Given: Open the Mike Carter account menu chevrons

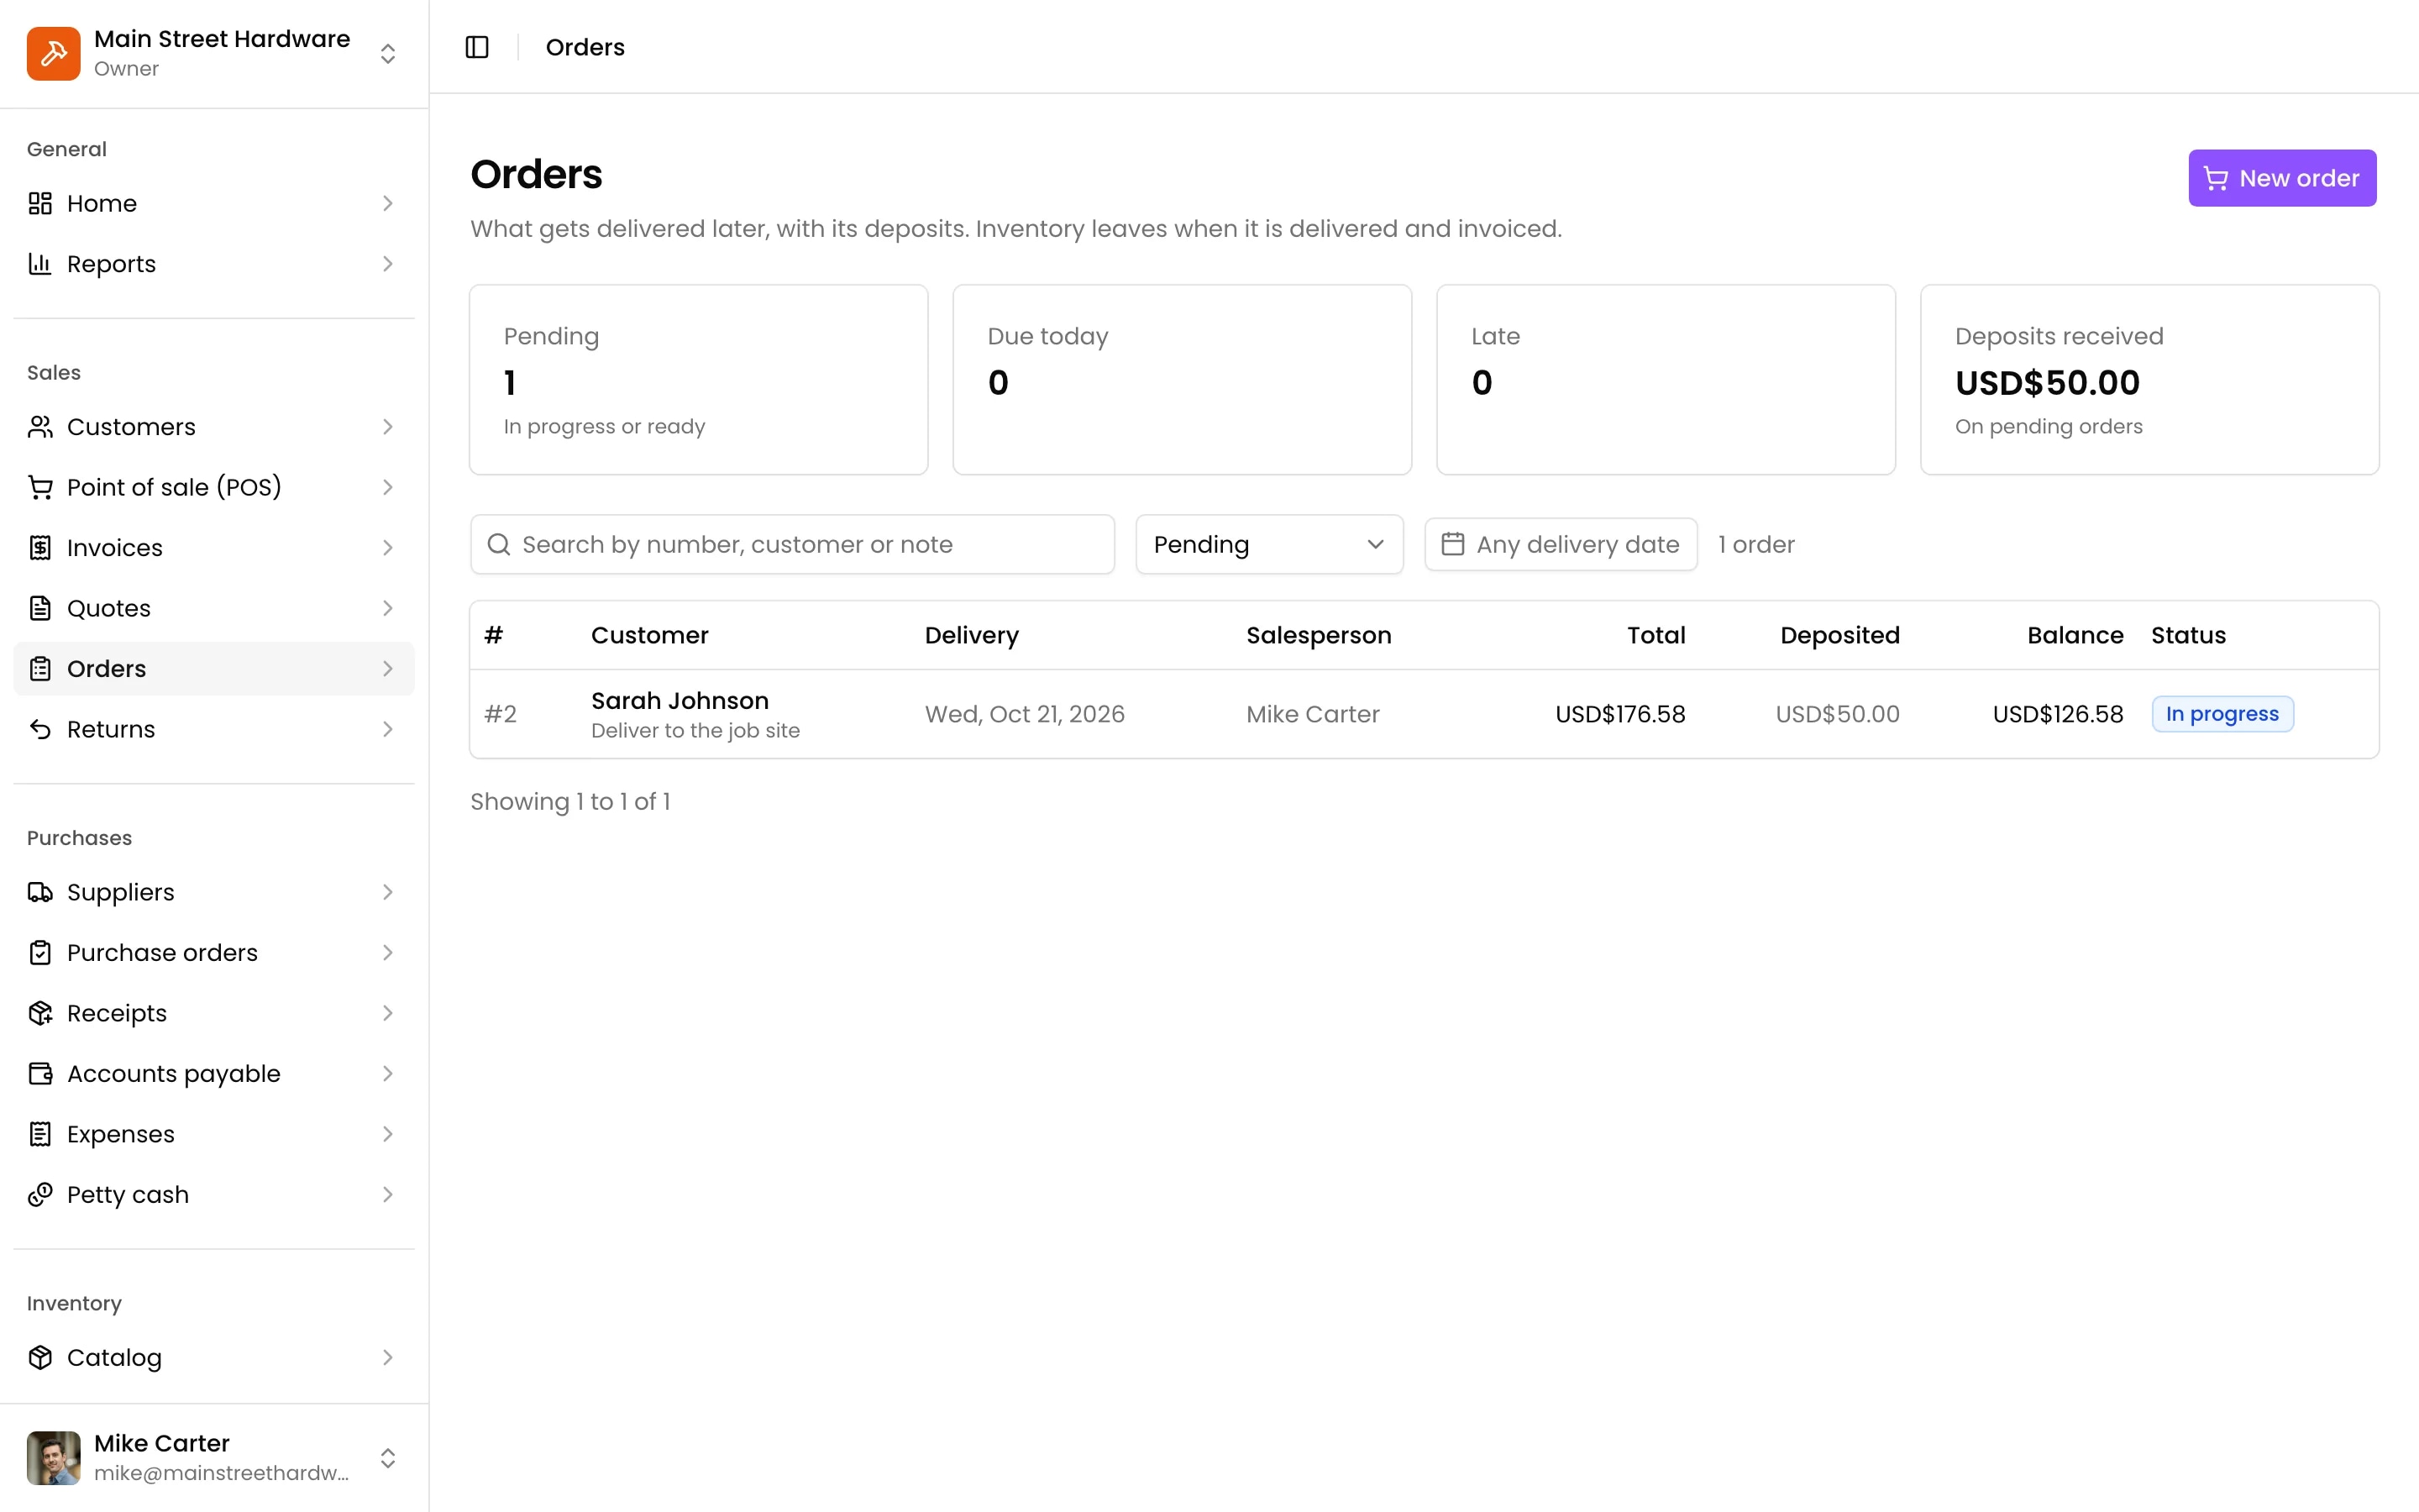Looking at the screenshot, I should pos(388,1458).
